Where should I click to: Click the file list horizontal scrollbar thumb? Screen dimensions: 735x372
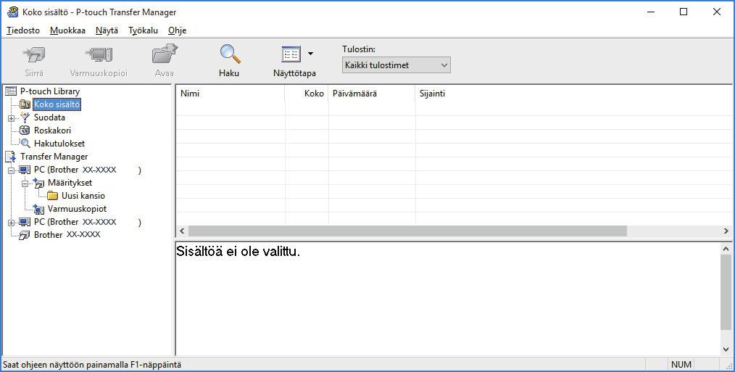(407, 231)
